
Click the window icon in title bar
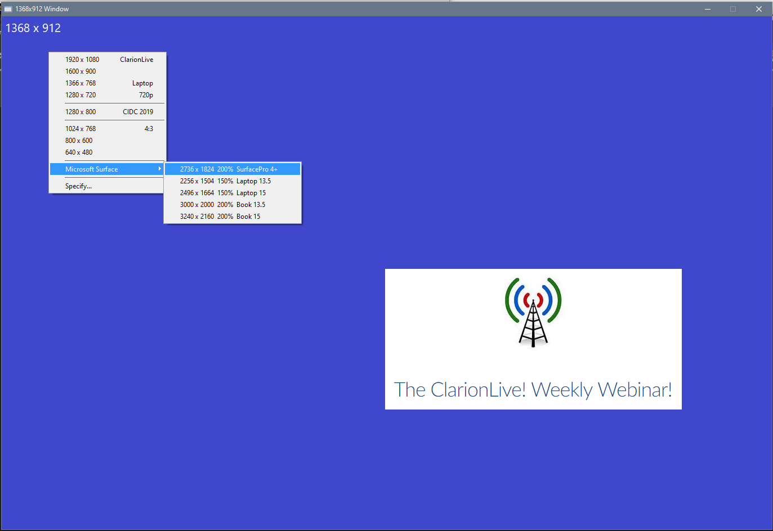click(x=8, y=9)
